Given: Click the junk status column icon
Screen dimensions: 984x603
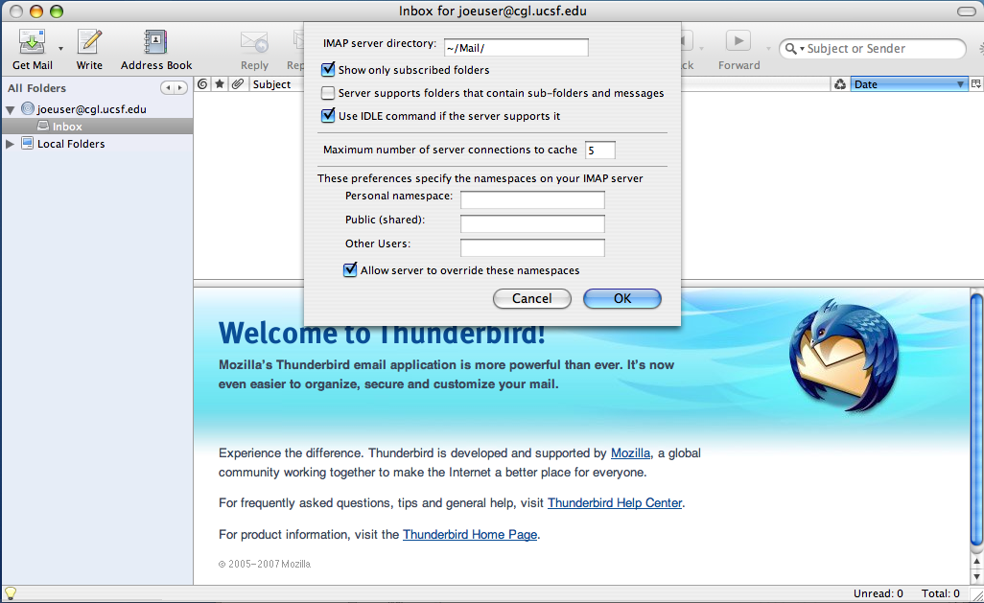Looking at the screenshot, I should 840,84.
